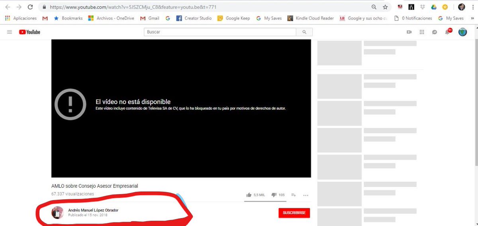Click the add to playlist icon

pyautogui.click(x=294, y=195)
